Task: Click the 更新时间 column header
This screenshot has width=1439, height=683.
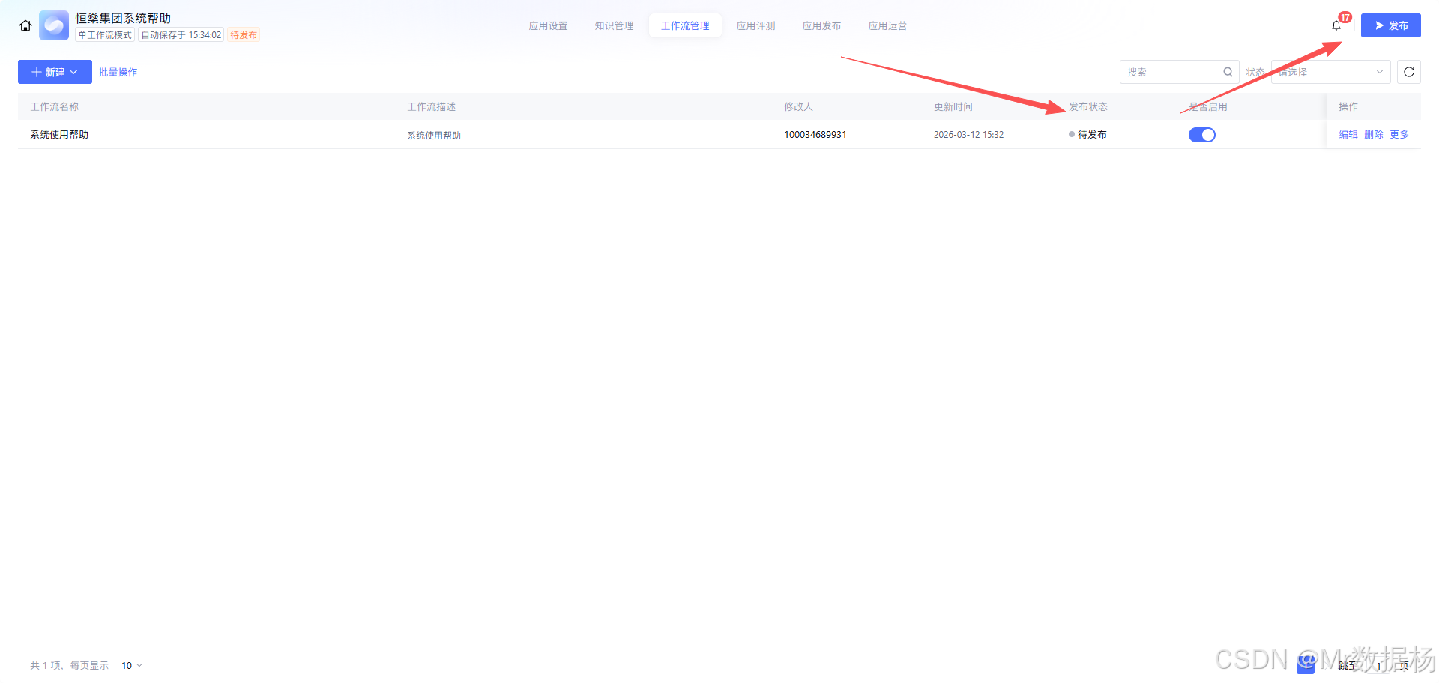Action: coord(953,106)
